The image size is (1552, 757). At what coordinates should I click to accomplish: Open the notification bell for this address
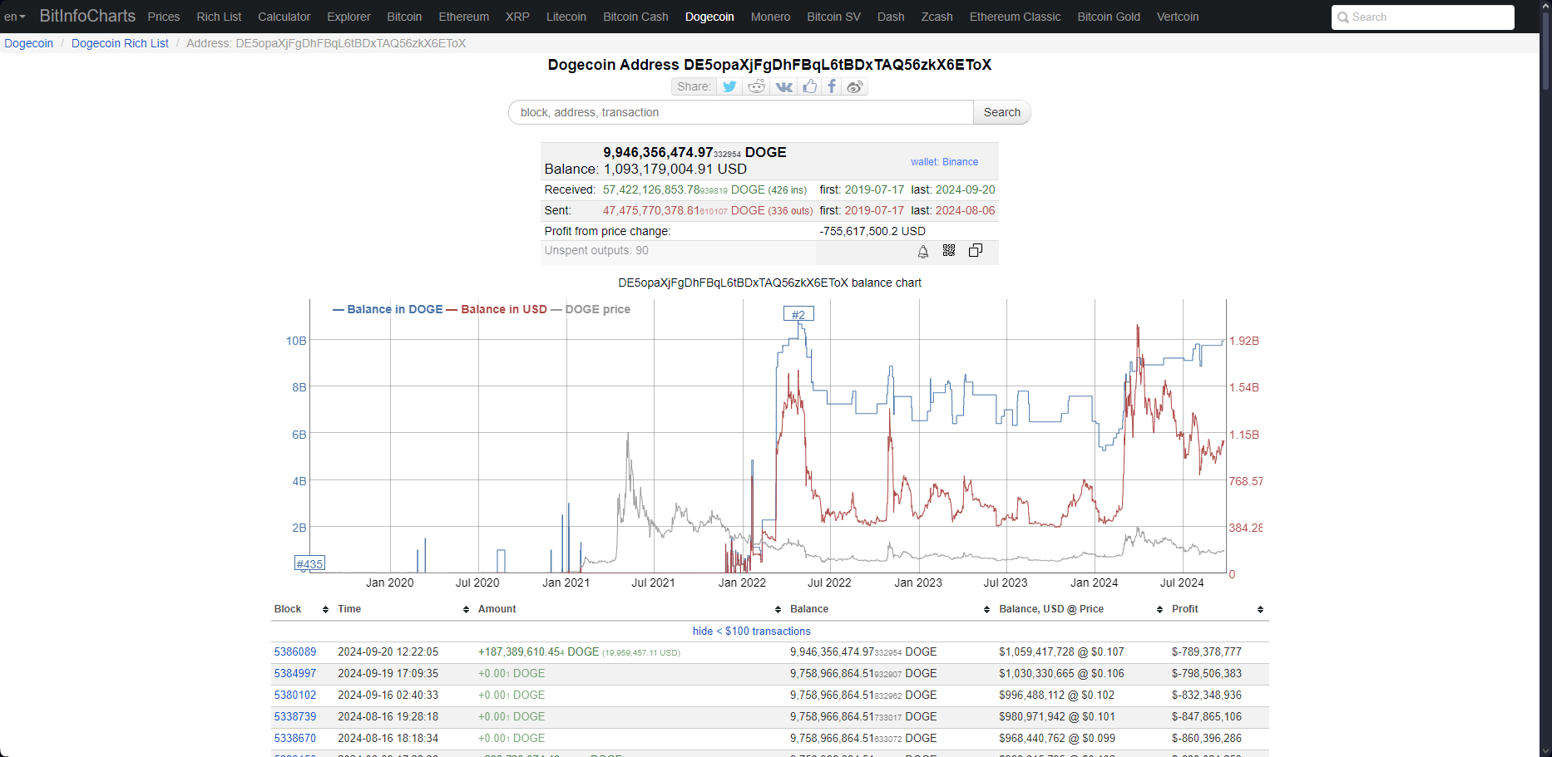coord(922,252)
